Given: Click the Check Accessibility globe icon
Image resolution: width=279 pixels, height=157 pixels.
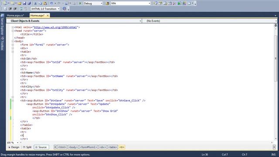Looking at the screenshot, I should click(x=65, y=9).
